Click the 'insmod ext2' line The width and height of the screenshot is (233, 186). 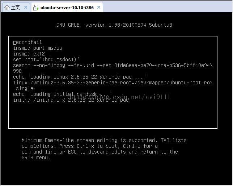coord(29,54)
